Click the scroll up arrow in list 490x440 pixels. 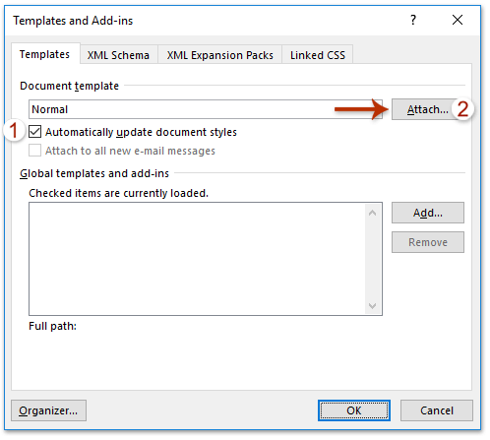[372, 213]
